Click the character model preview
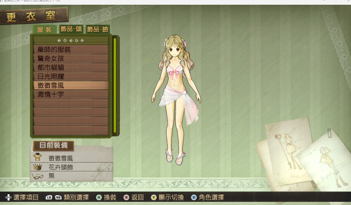 pyautogui.click(x=176, y=99)
